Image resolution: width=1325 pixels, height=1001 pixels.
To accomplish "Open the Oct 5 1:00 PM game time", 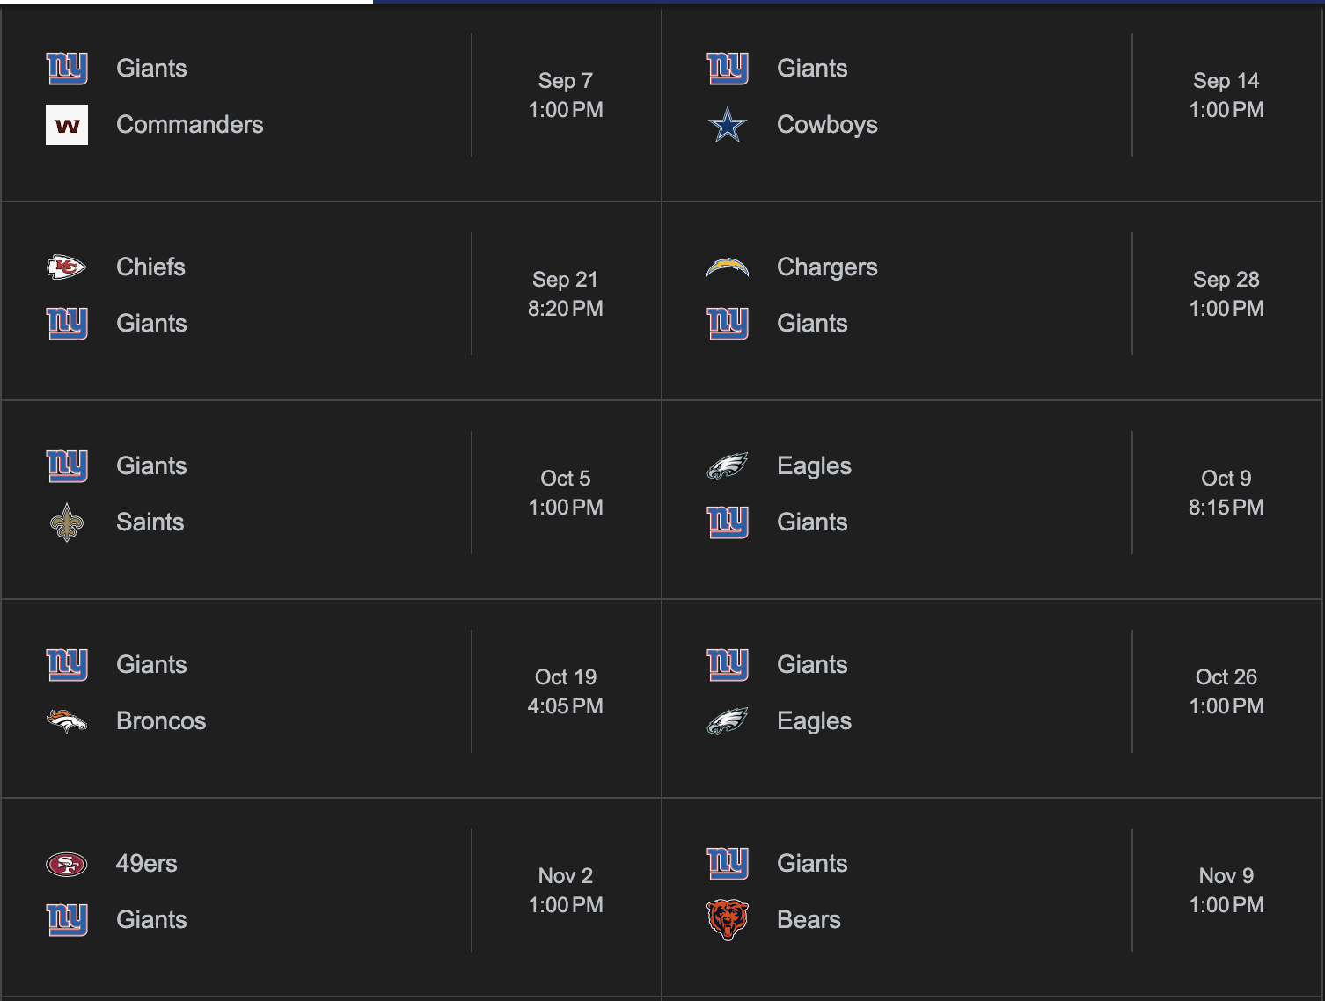I will [x=566, y=493].
